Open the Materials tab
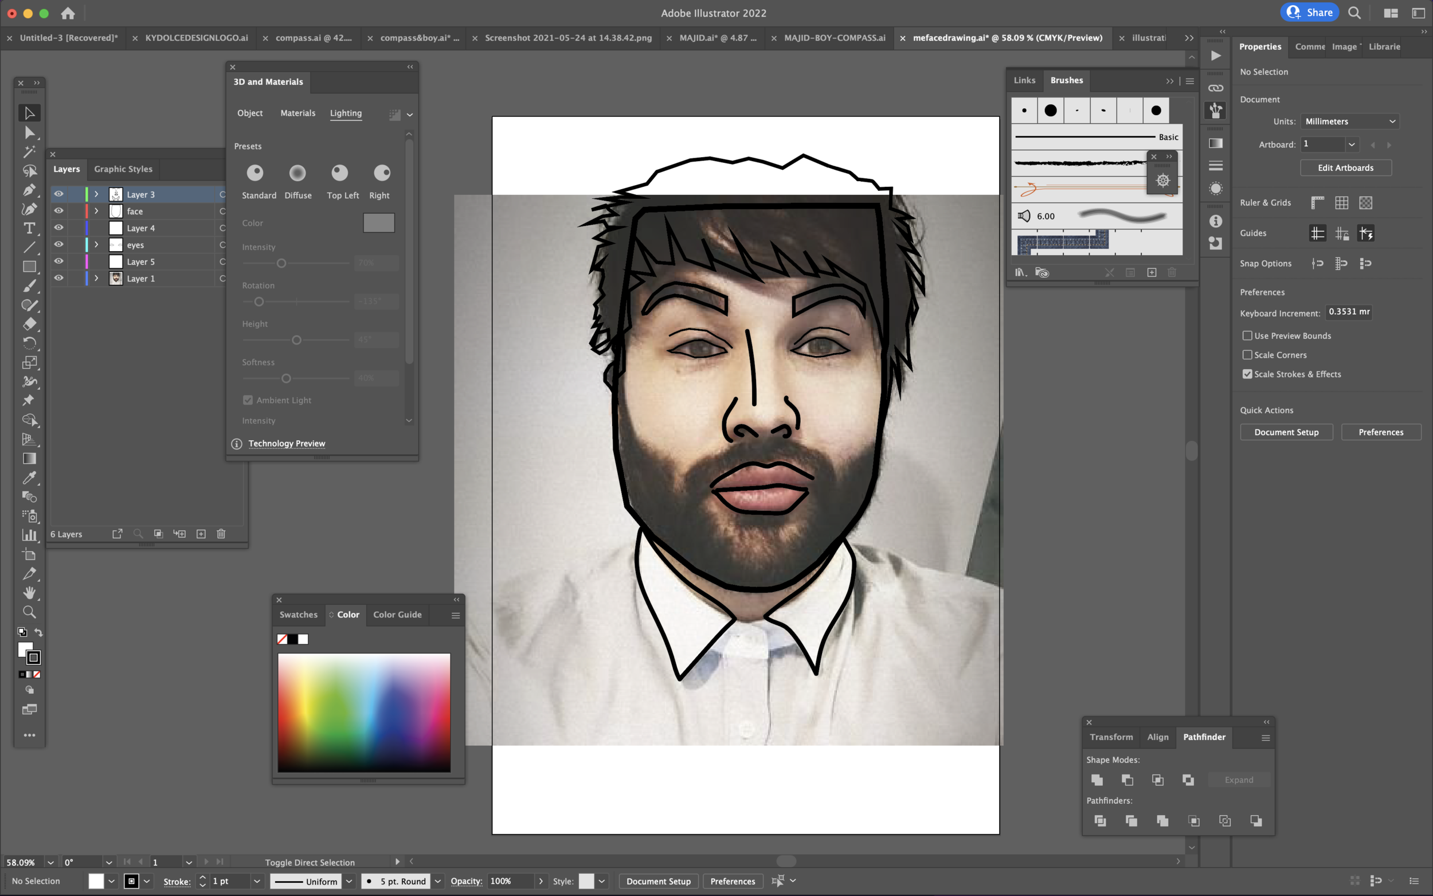Viewport: 1433px width, 896px height. pyautogui.click(x=297, y=113)
